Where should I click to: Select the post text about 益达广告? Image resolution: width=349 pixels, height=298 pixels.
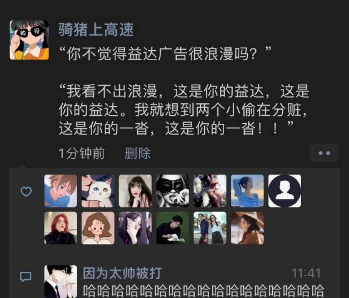(184, 91)
